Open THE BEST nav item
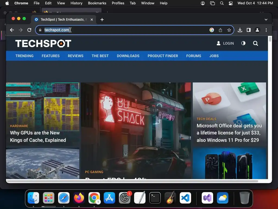Image resolution: width=278 pixels, height=209 pixels. tap(100, 56)
